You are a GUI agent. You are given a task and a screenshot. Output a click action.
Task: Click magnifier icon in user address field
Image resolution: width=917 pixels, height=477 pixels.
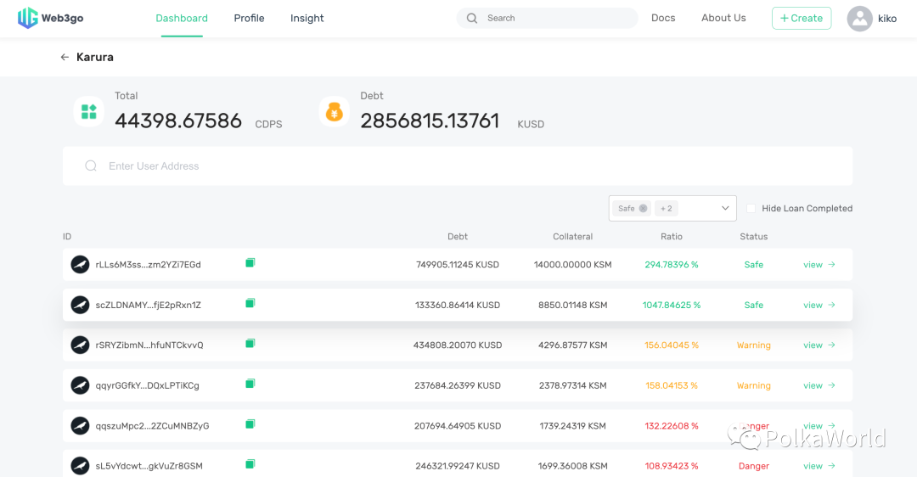coord(91,166)
